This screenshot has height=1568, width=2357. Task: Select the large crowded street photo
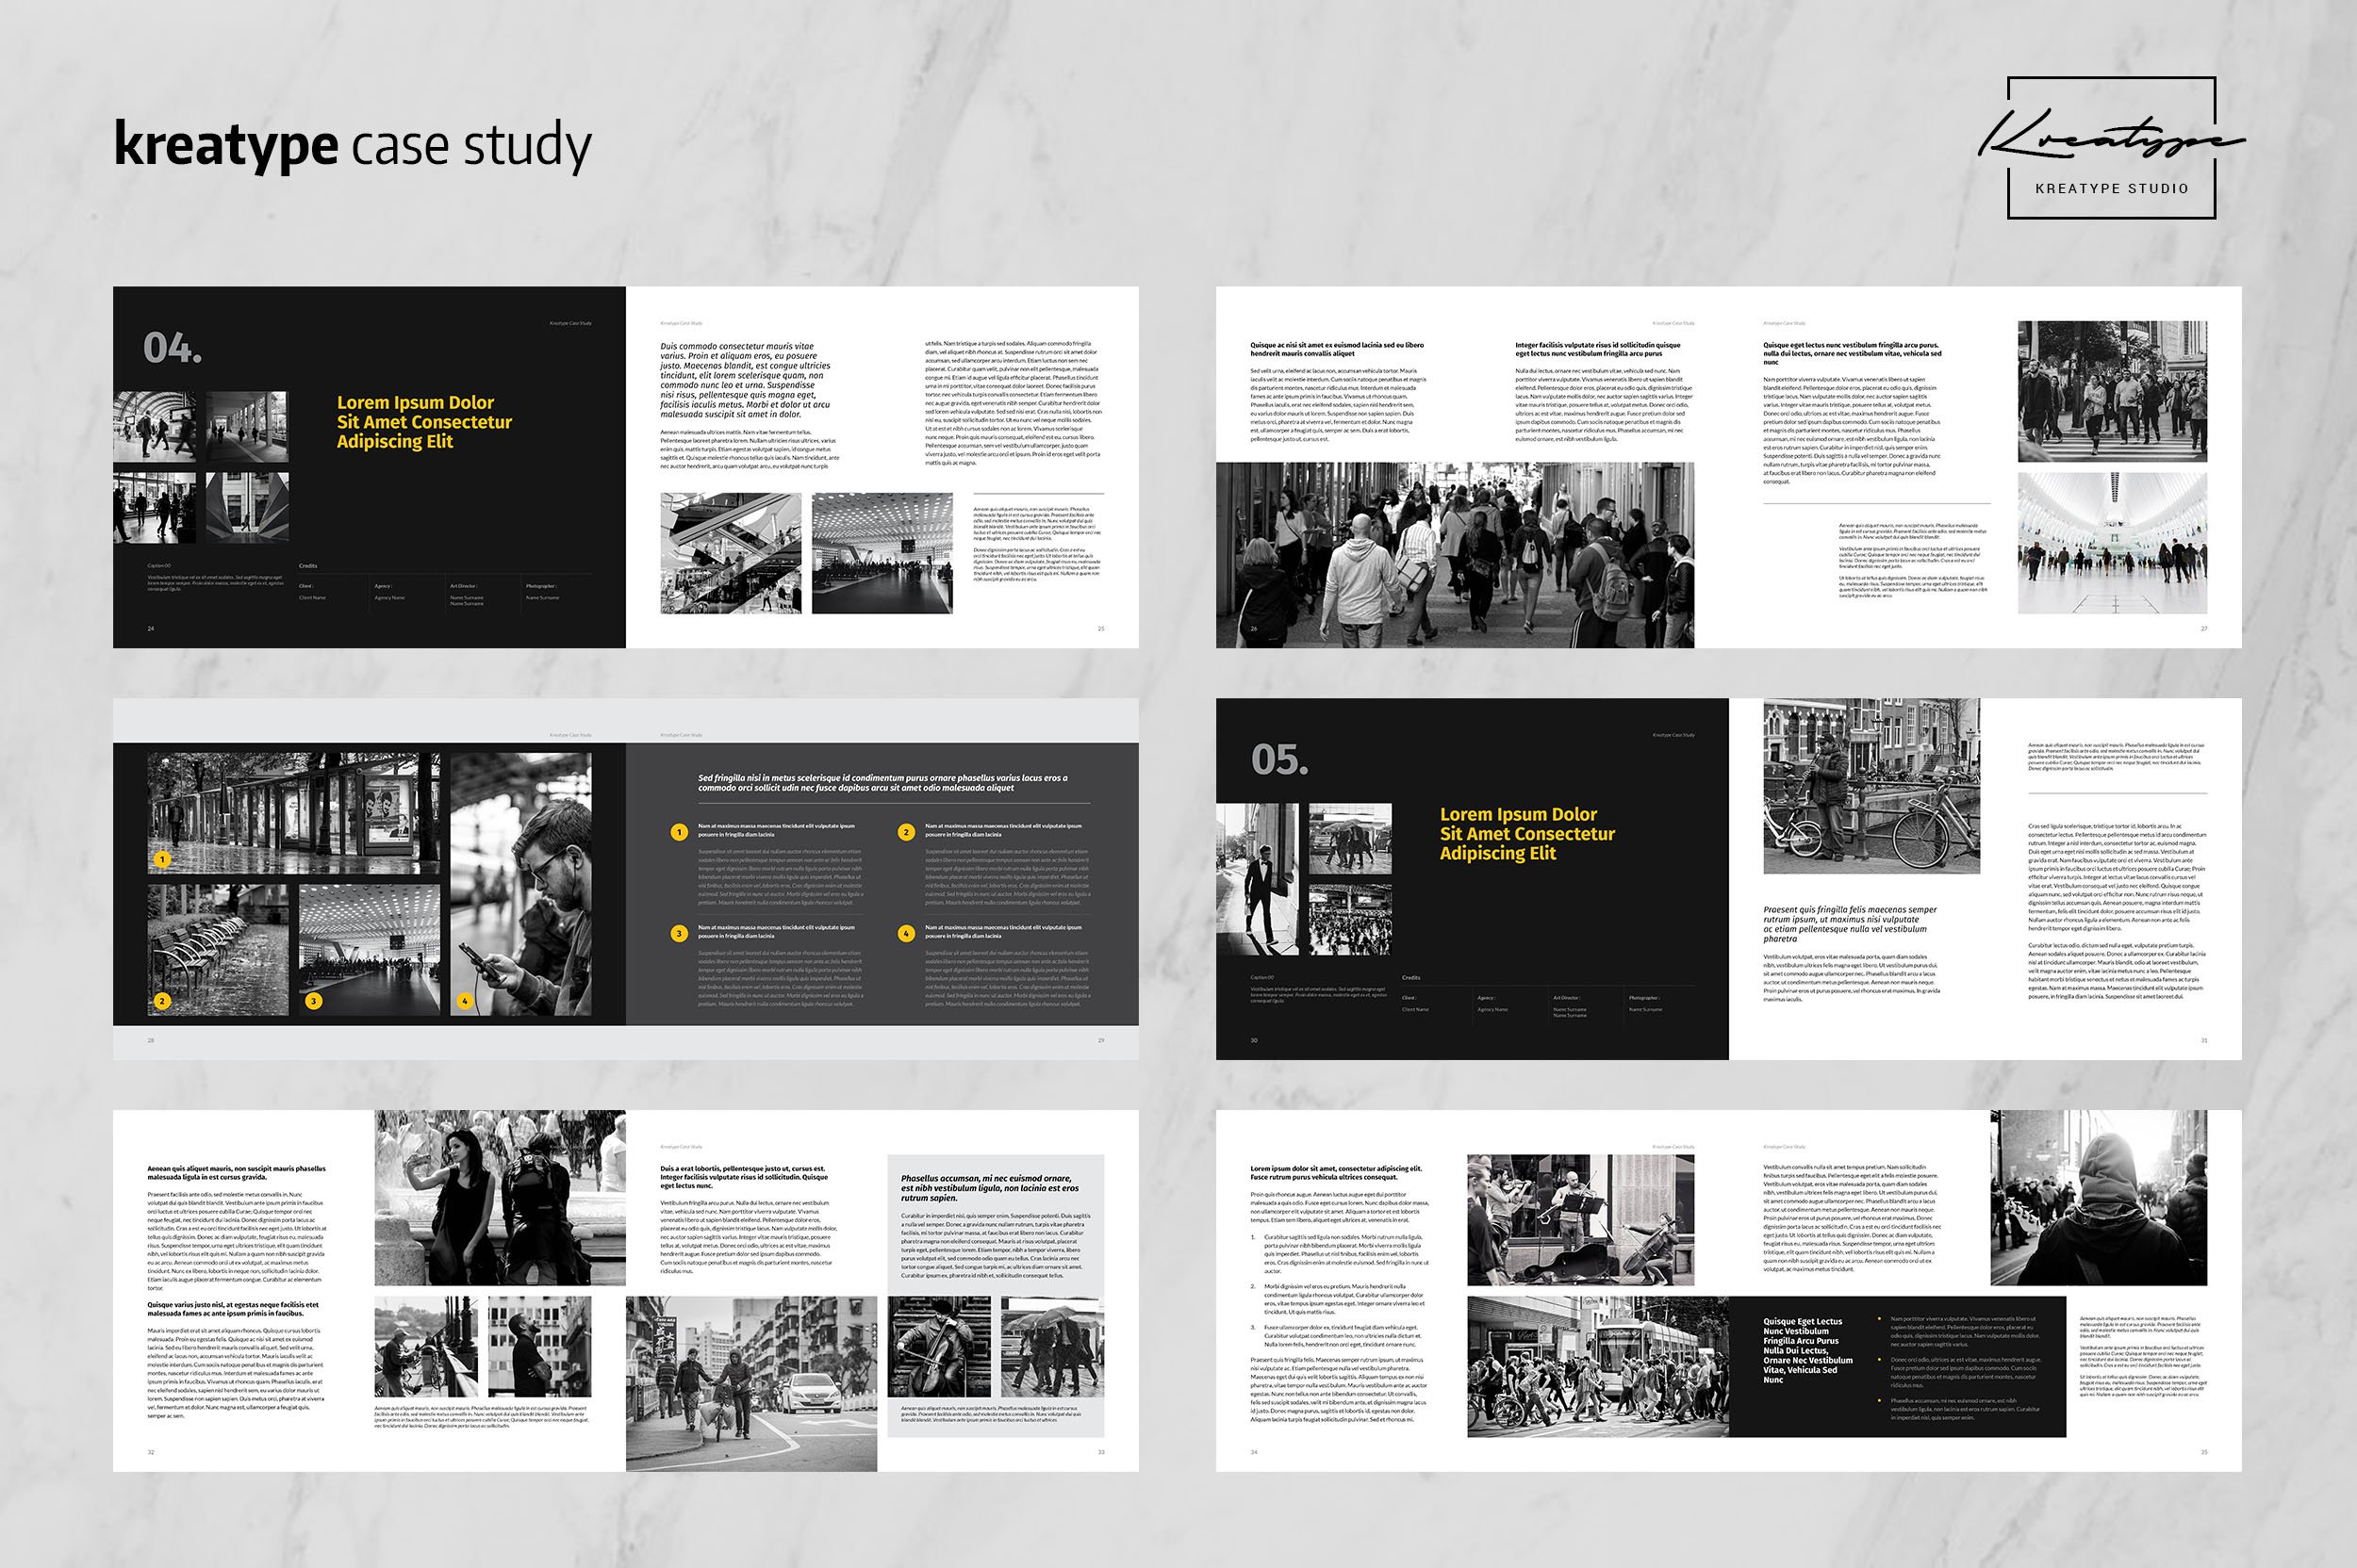[x=1455, y=555]
